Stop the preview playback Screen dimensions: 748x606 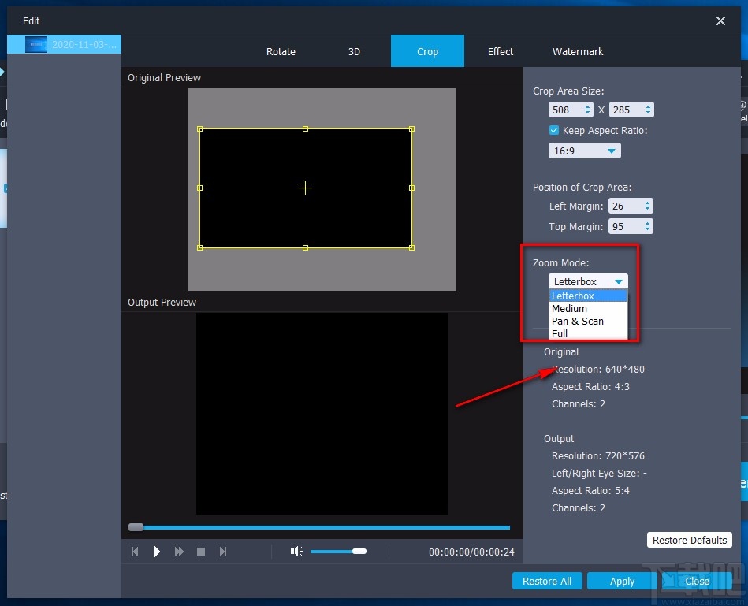(x=201, y=552)
